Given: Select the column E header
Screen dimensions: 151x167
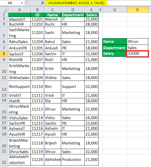Looking at the screenshot, I should (91, 10).
